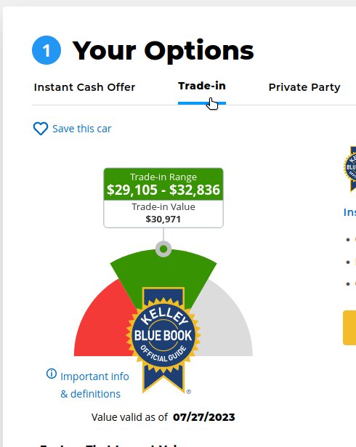
Task: Click the yellow button at right edge
Action: click(x=349, y=328)
